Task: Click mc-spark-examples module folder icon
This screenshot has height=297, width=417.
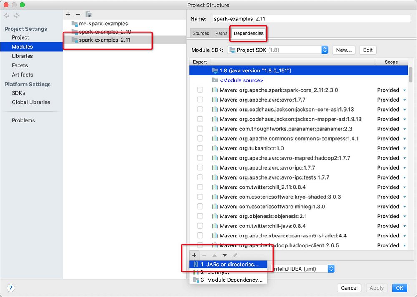Action: (75, 24)
